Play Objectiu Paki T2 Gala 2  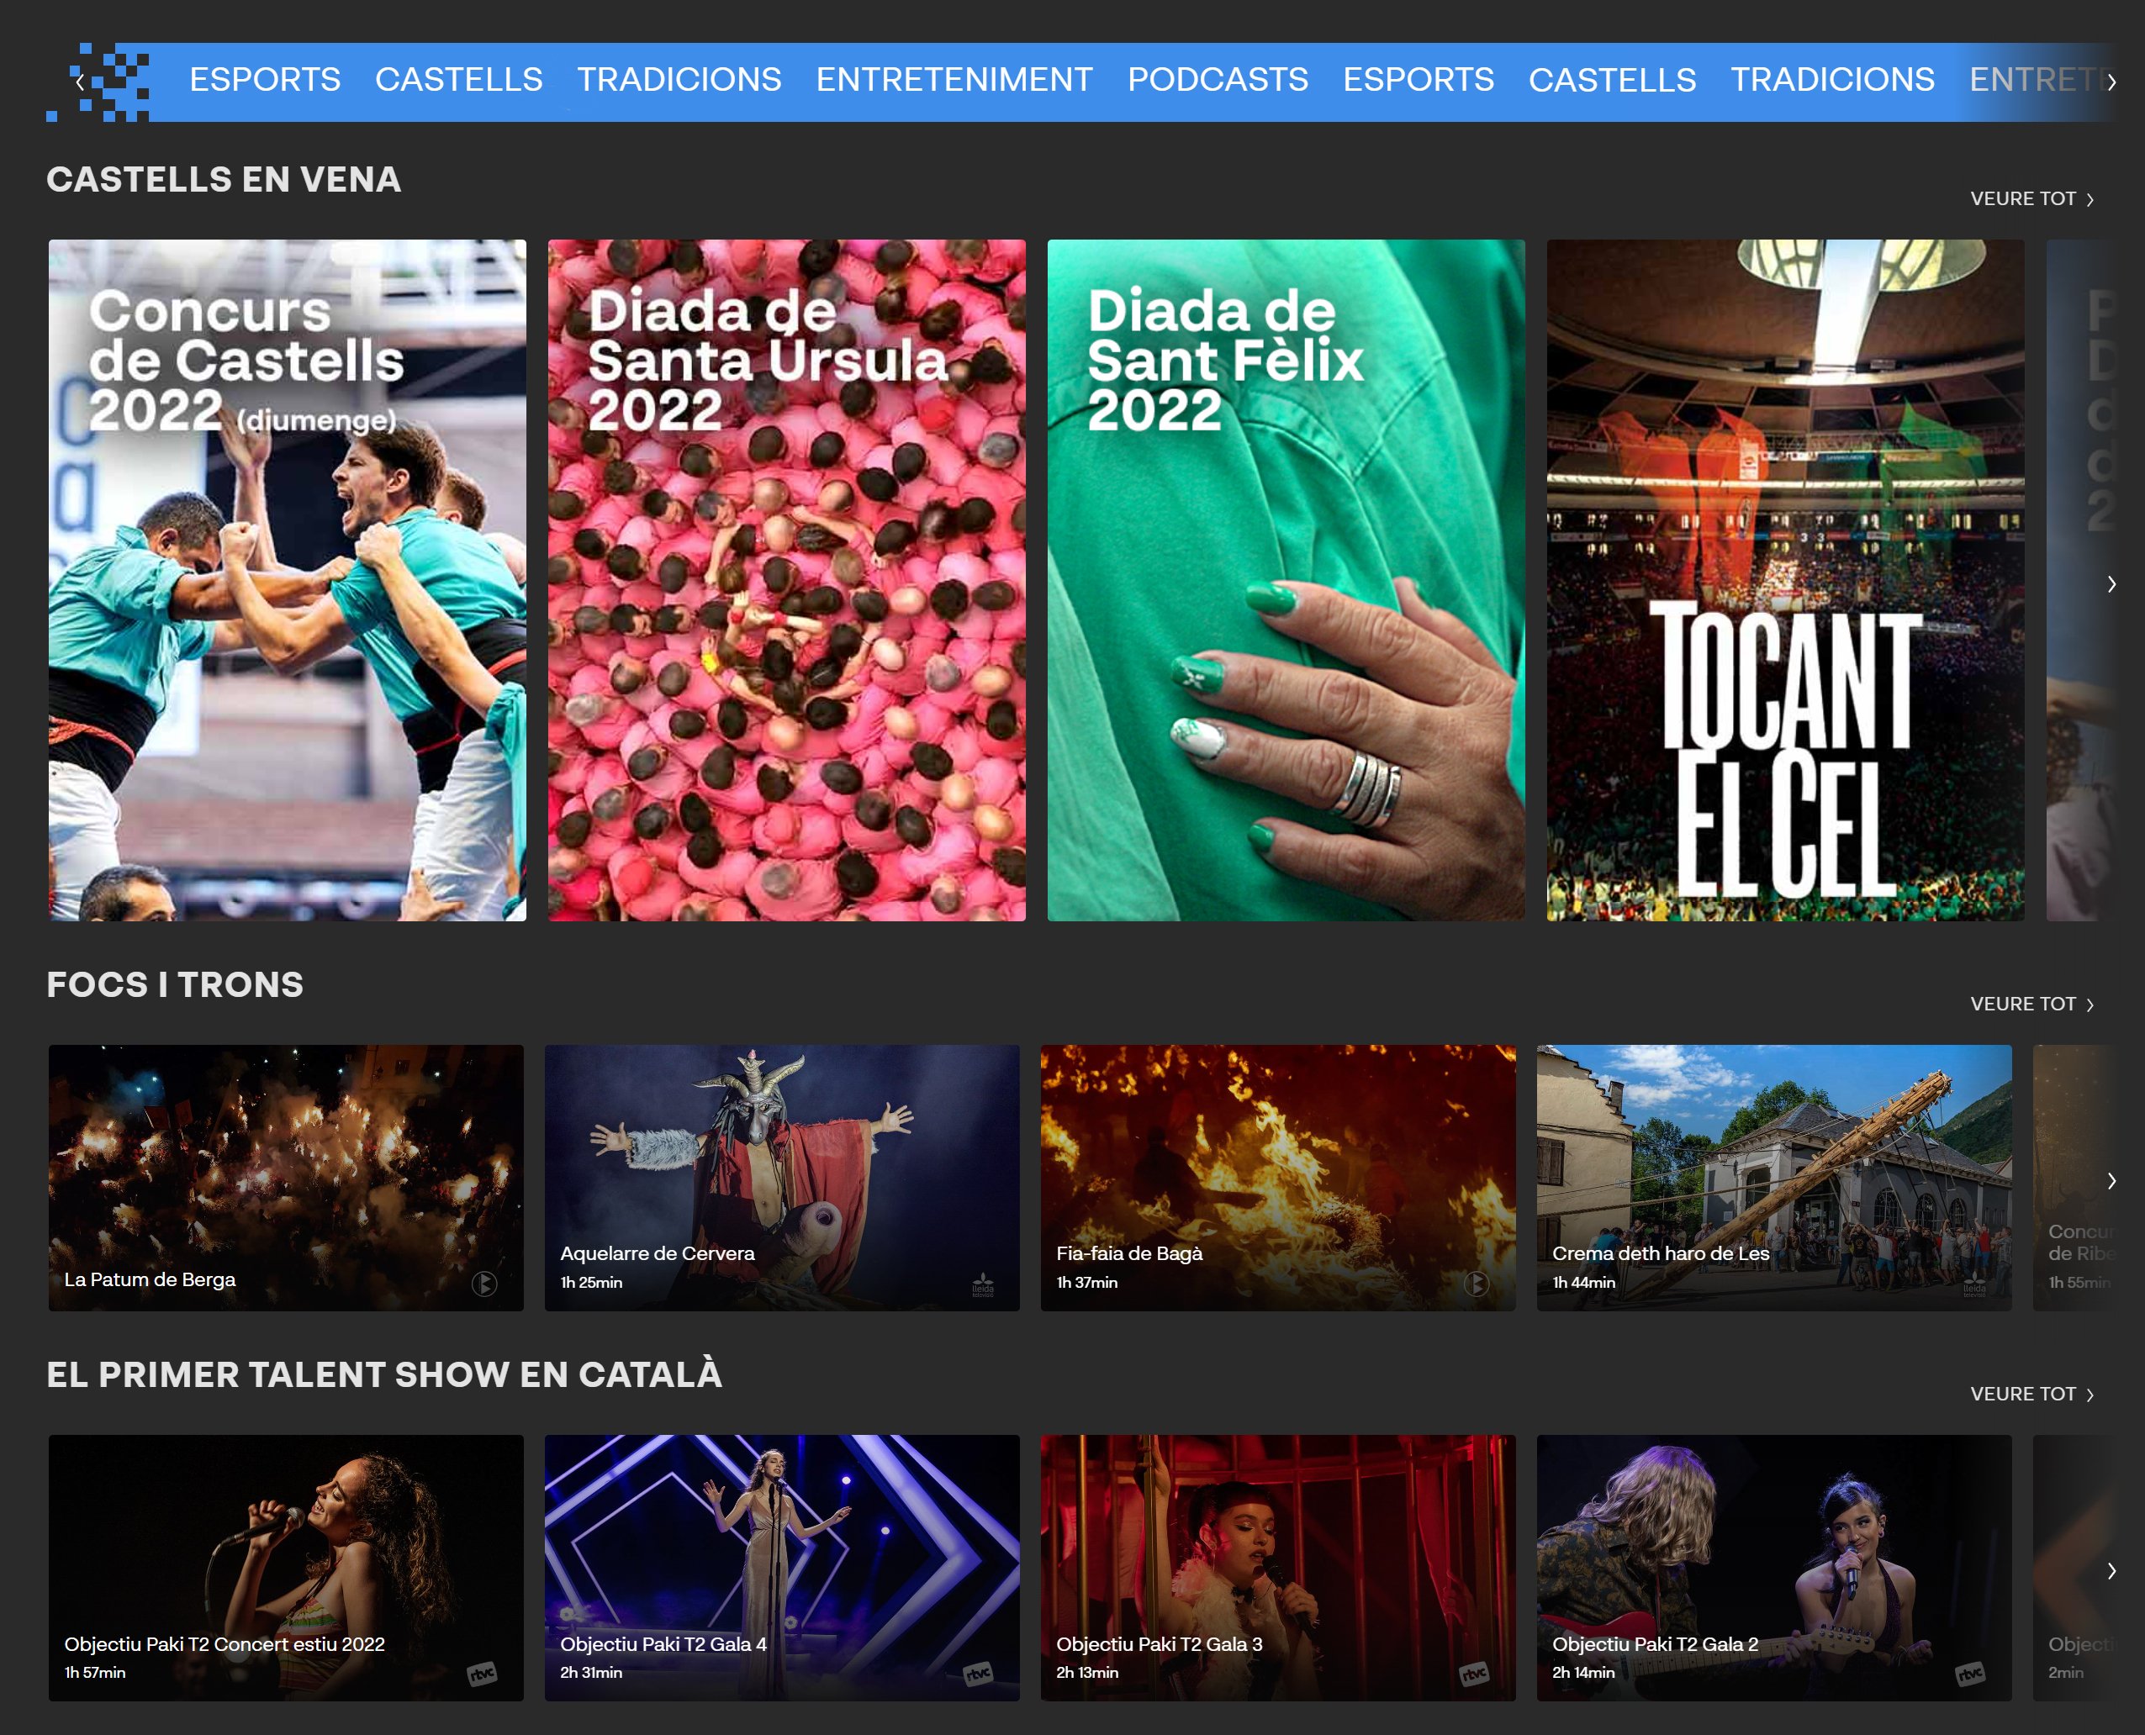[x=1774, y=1567]
